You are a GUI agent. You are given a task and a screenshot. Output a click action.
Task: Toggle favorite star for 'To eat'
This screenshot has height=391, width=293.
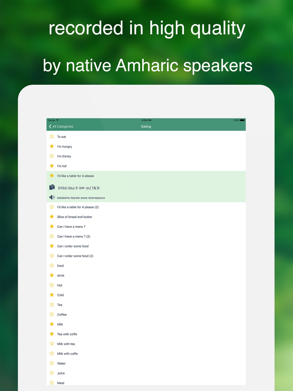point(52,137)
